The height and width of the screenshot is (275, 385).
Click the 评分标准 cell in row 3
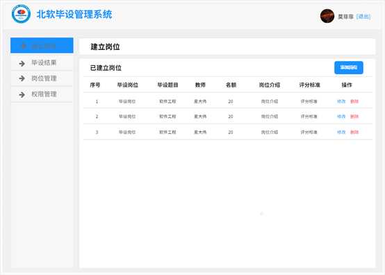pyautogui.click(x=309, y=132)
